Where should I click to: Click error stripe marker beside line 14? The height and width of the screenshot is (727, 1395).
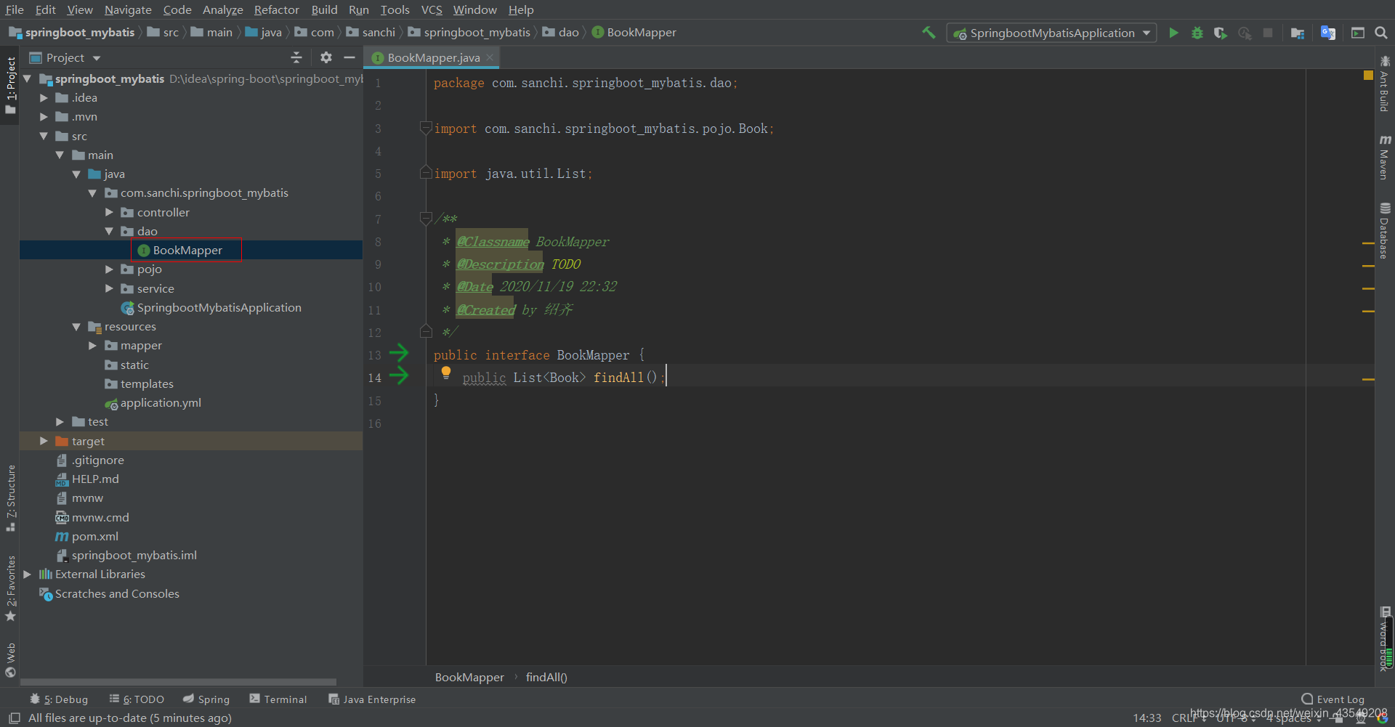[x=1368, y=378]
